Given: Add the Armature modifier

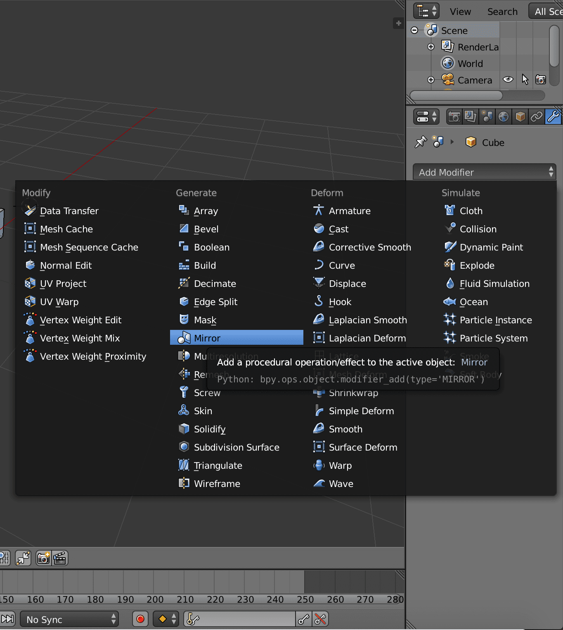Looking at the screenshot, I should (x=370, y=211).
